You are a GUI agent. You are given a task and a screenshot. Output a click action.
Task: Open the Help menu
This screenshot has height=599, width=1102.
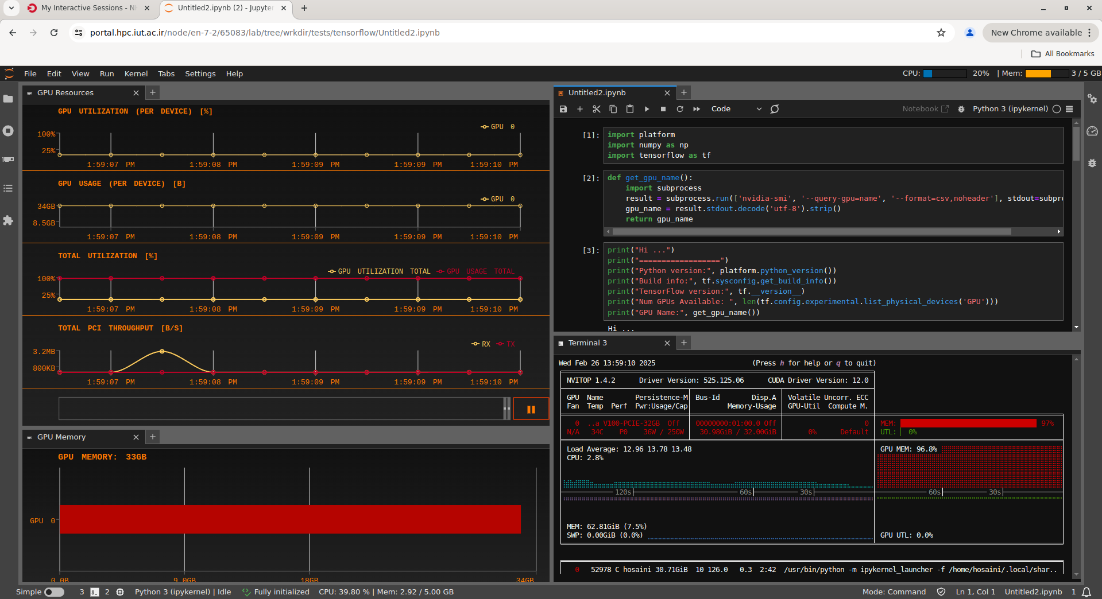(x=234, y=73)
